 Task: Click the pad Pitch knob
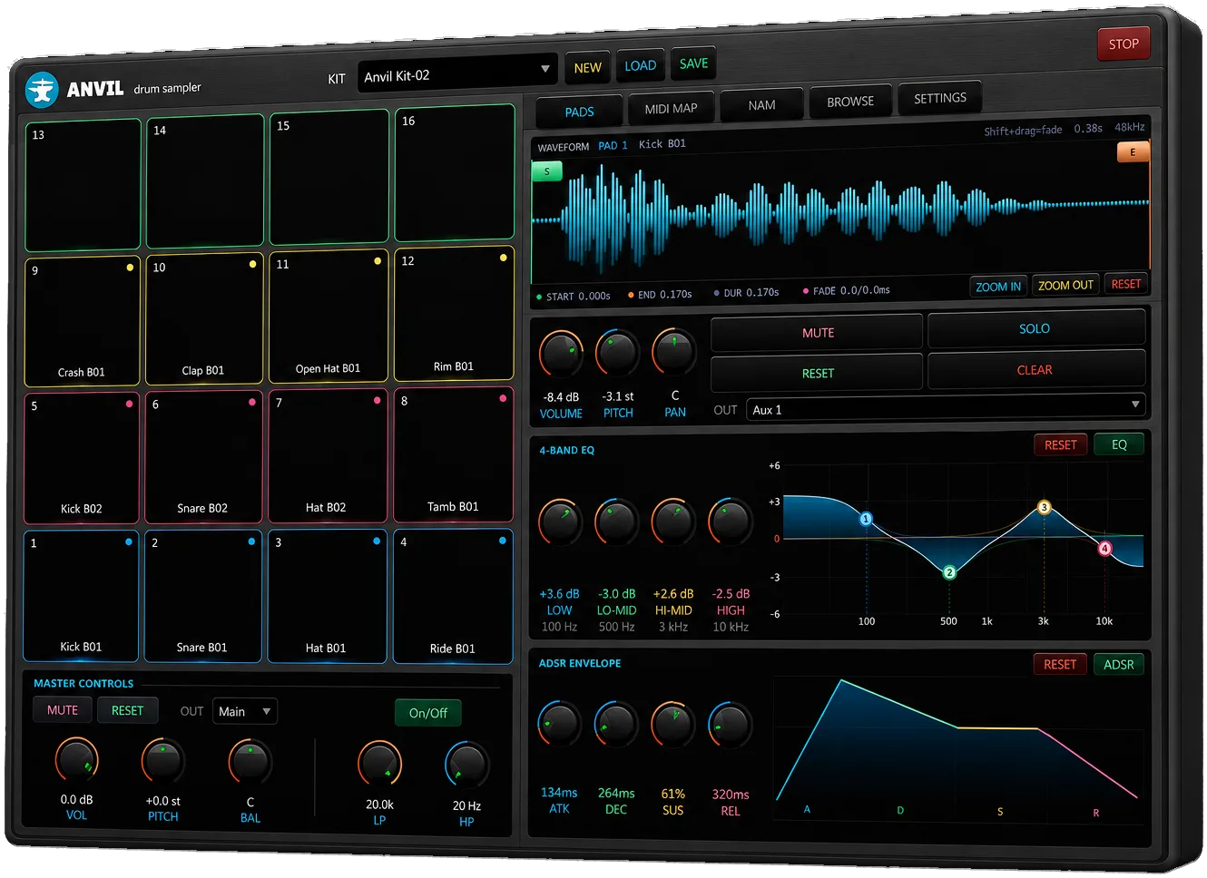[617, 352]
